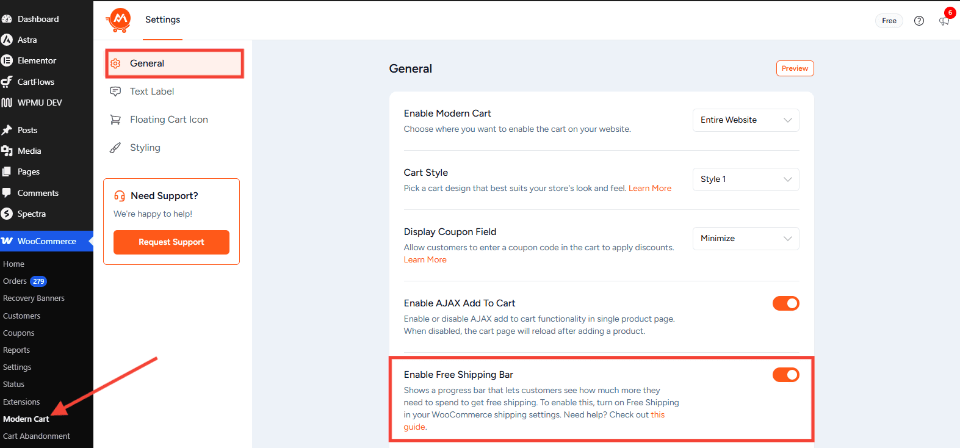
Task: Open the Cart Abandonment submenu item
Action: [36, 436]
